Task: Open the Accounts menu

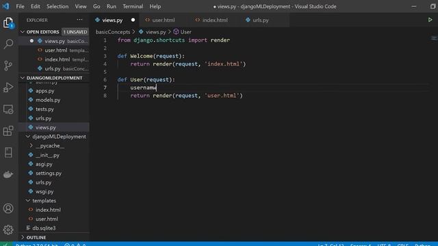Action: 8,208
